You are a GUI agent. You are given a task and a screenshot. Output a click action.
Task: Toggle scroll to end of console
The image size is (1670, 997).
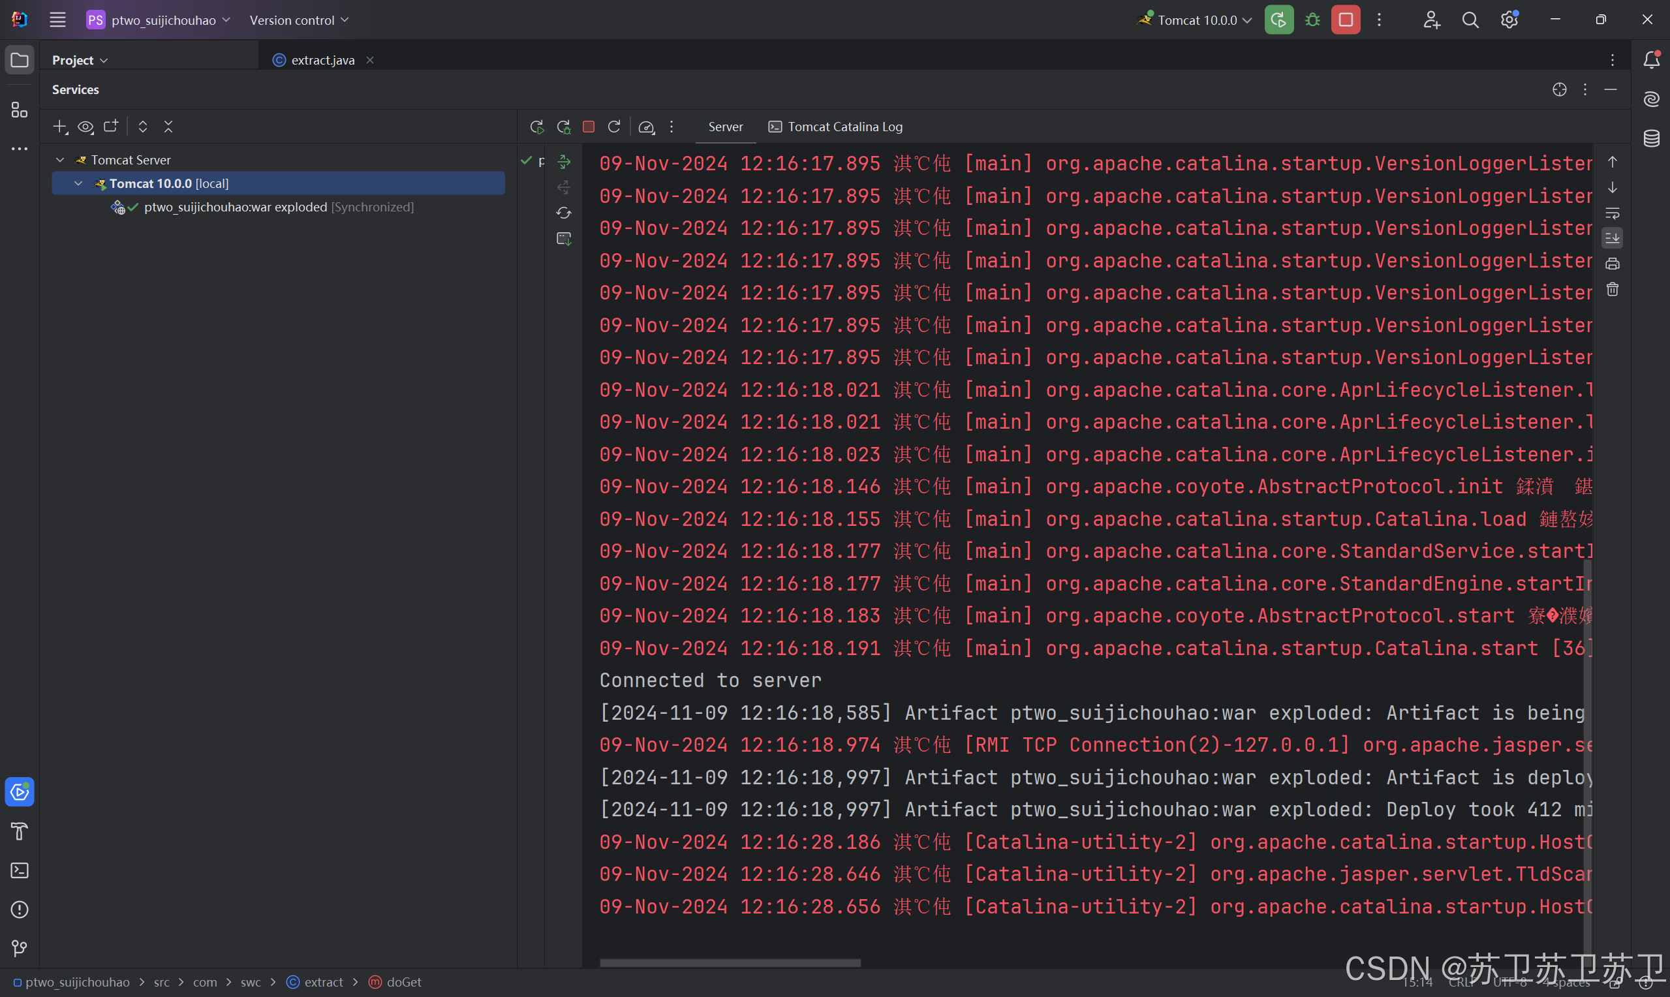click(1612, 238)
